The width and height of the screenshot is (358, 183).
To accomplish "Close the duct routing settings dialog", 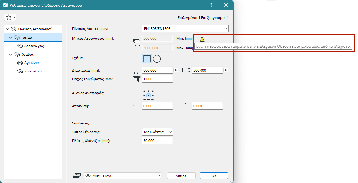I will click(x=226, y=5).
